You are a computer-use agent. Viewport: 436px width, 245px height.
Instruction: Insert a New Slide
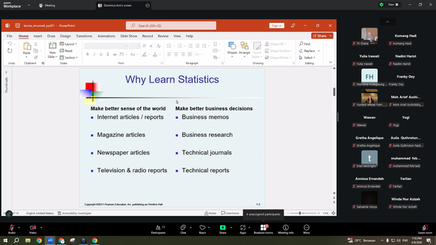click(52, 50)
